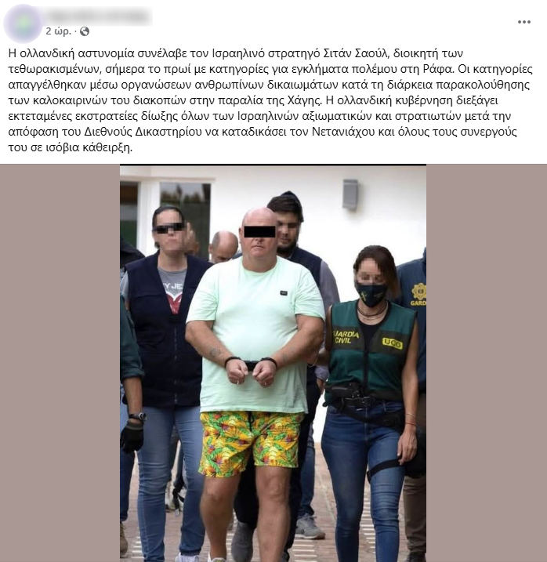This screenshot has height=562, width=547.
Task: Open the blurred profile avatar
Action: [x=24, y=24]
